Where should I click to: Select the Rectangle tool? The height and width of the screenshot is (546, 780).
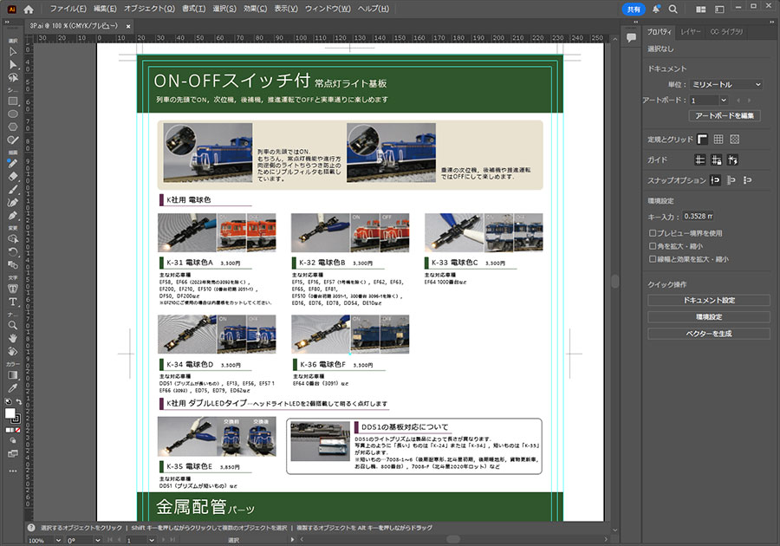13,101
